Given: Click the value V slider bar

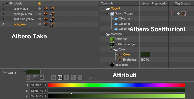Looking at the screenshot, I should (x=117, y=96).
